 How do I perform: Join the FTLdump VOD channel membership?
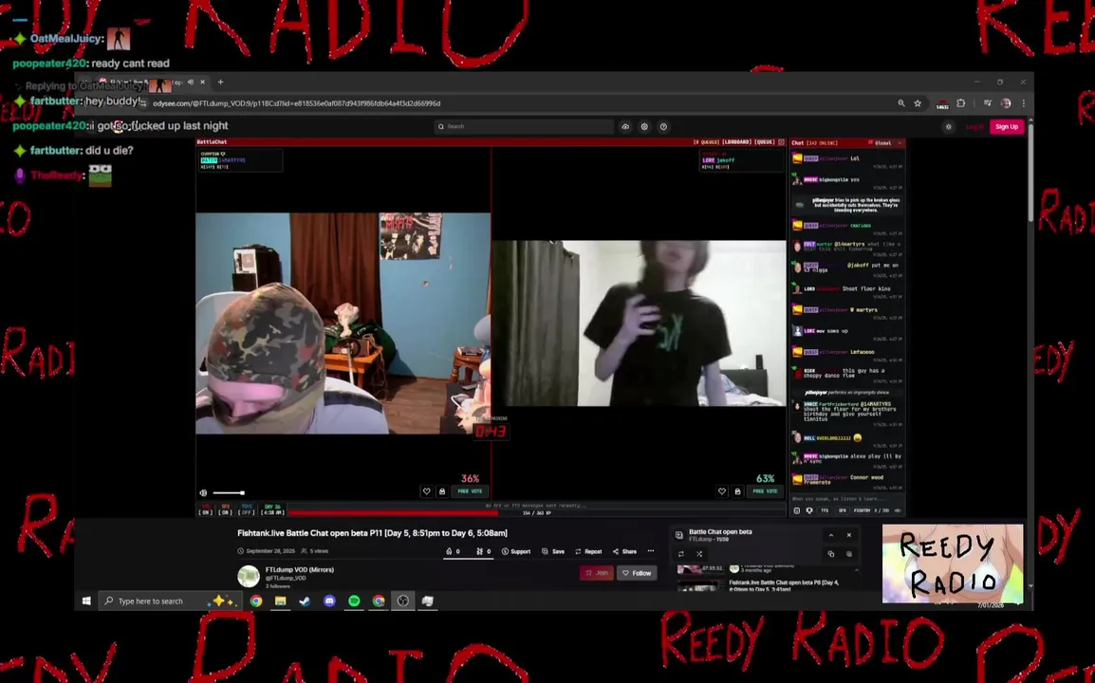coord(597,573)
